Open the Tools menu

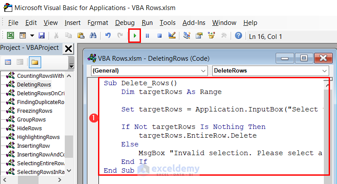coord(168,23)
